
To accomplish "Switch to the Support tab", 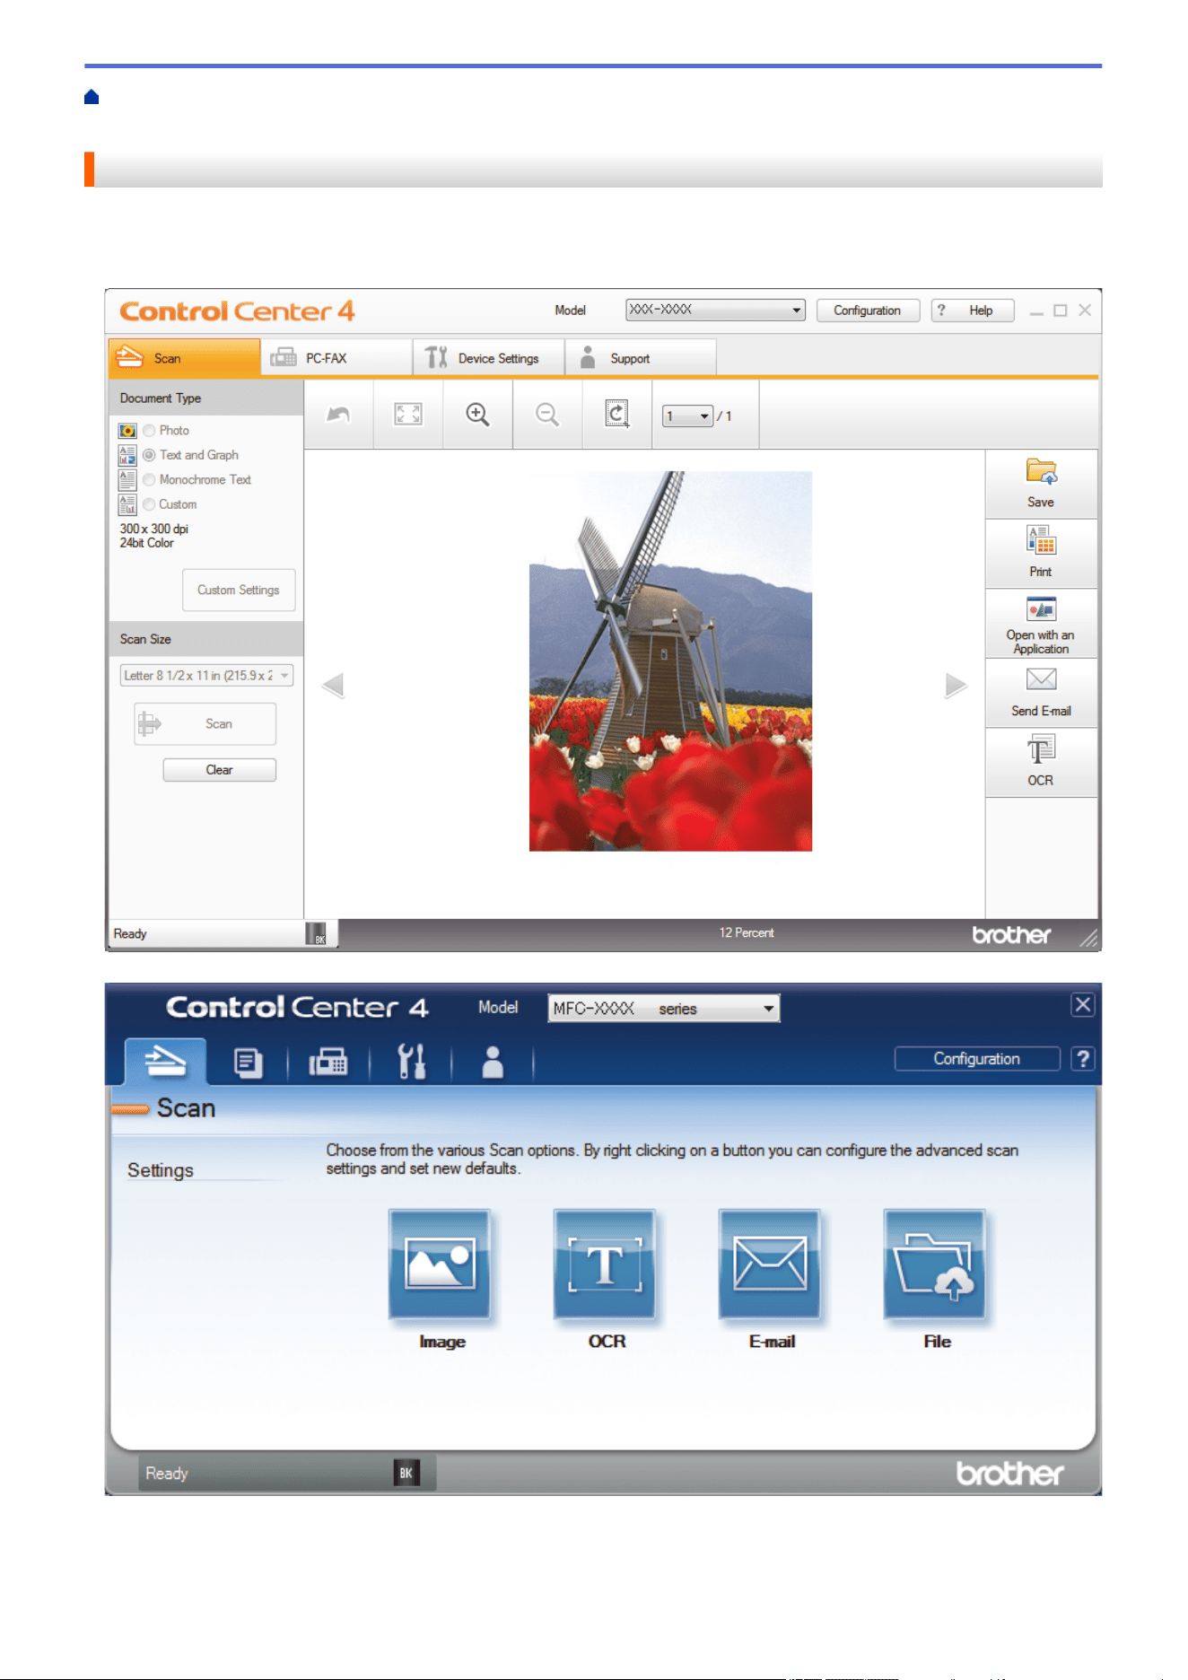I will [x=641, y=358].
